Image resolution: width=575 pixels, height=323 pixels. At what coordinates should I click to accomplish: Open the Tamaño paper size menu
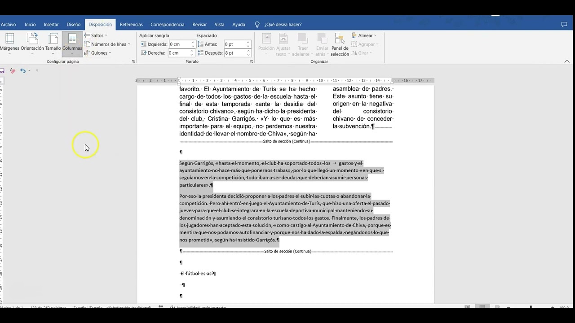click(53, 44)
